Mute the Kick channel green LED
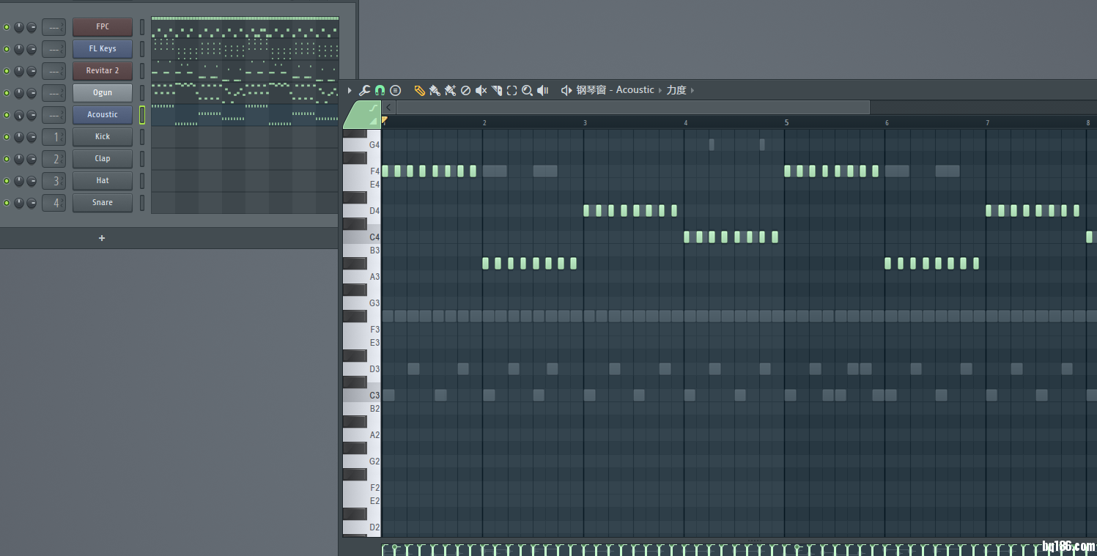Image resolution: width=1097 pixels, height=556 pixels. (x=7, y=137)
